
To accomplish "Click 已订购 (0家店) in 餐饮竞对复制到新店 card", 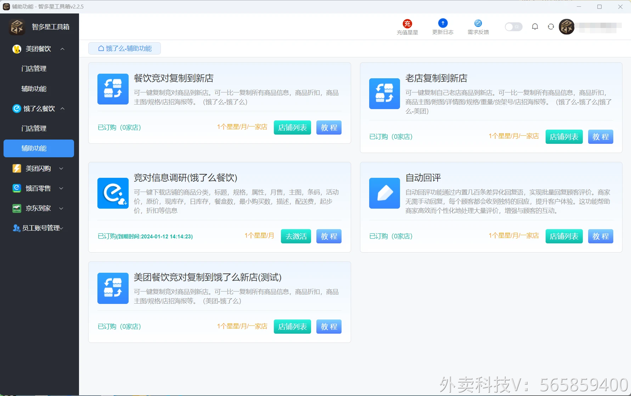I will pyautogui.click(x=119, y=128).
